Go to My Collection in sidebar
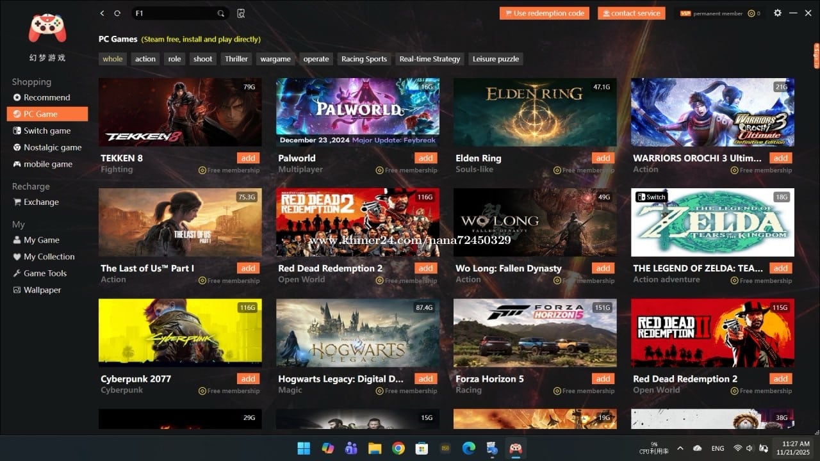The width and height of the screenshot is (820, 461). click(x=49, y=257)
